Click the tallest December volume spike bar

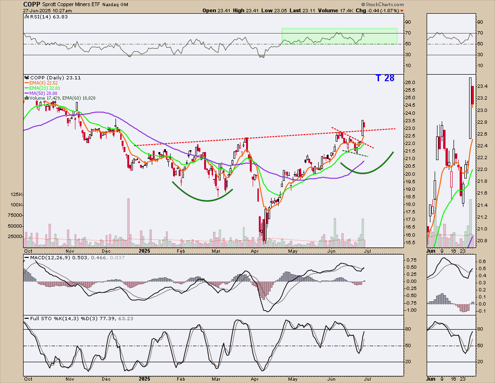coord(129,222)
